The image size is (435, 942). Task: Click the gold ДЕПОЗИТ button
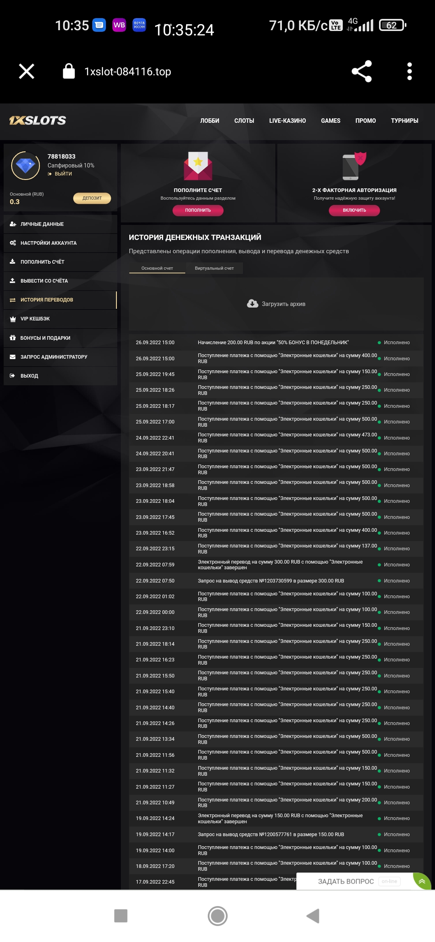(92, 198)
